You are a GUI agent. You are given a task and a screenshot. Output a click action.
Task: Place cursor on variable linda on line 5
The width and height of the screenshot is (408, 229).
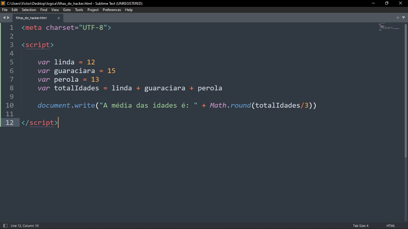coord(64,62)
